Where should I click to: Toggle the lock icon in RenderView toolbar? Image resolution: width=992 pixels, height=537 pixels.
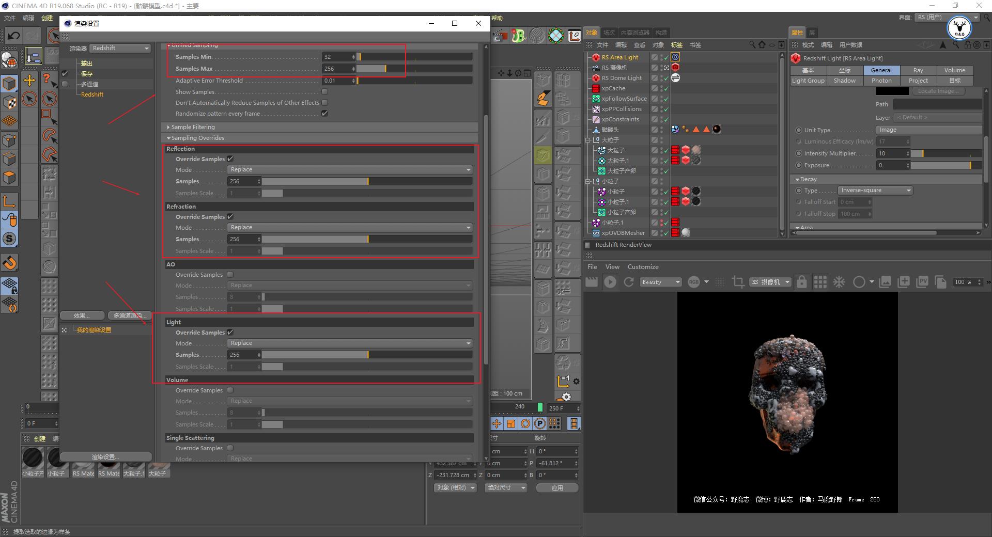pyautogui.click(x=802, y=282)
